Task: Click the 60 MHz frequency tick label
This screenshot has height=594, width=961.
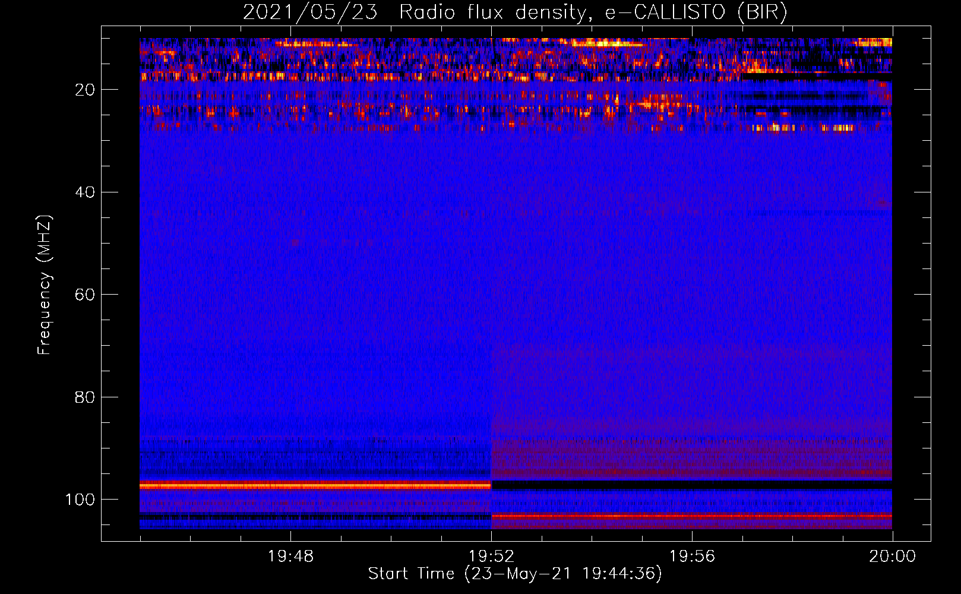Action: [x=85, y=295]
